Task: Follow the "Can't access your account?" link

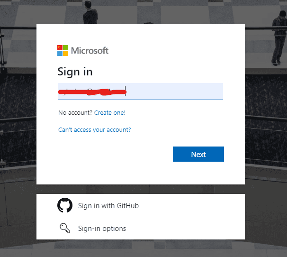Action: (x=95, y=129)
